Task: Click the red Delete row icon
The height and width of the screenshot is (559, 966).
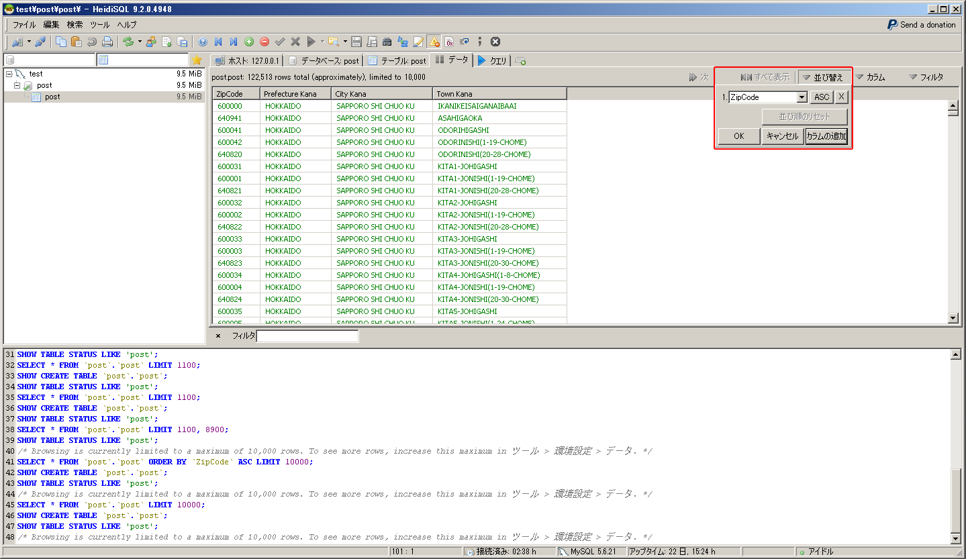Action: pos(264,42)
